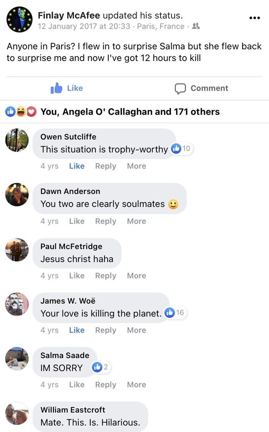Reply to Dawn Anderson's comment

[x=106, y=221]
